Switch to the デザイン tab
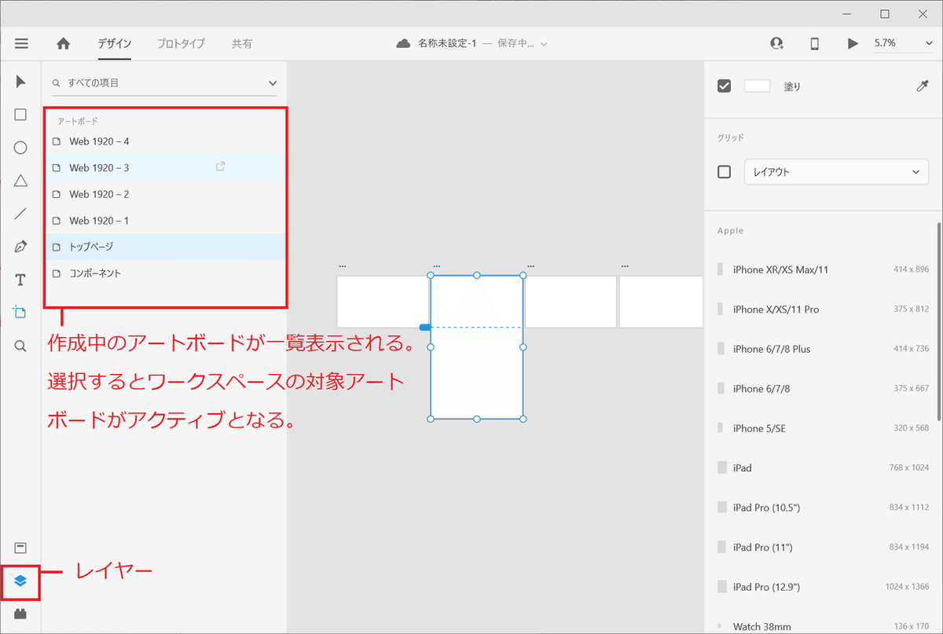This screenshot has width=943, height=634. pyautogui.click(x=114, y=44)
